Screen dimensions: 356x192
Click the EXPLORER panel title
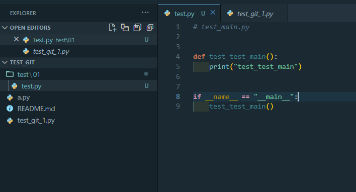(x=23, y=13)
